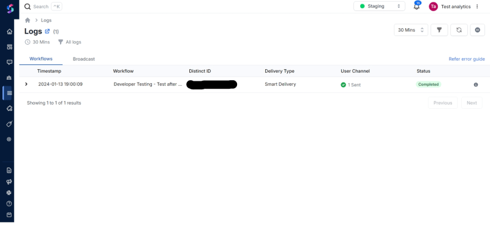The image size is (490, 227).
Task: Click the home breadcrumb icon
Action: (28, 20)
